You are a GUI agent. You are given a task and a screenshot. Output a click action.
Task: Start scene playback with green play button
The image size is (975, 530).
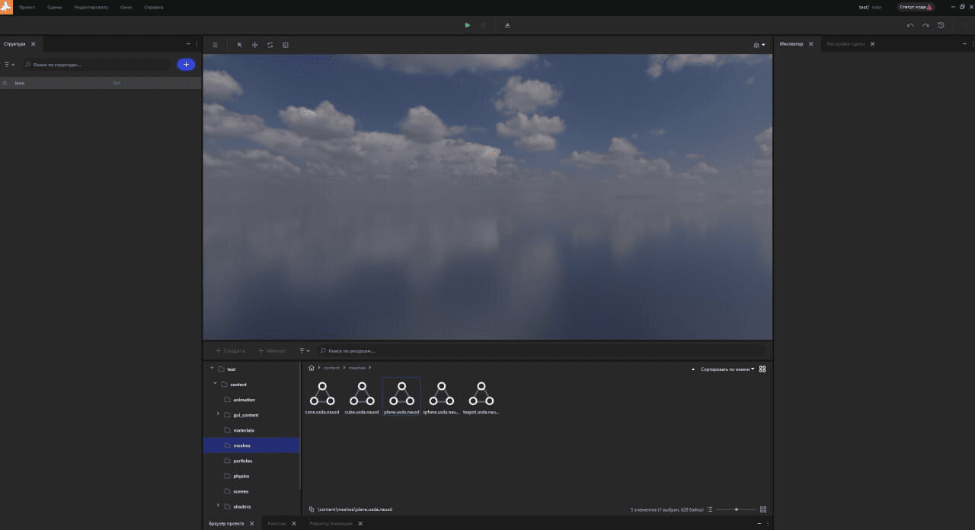[x=468, y=25]
